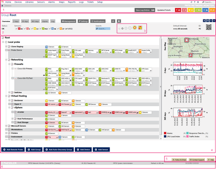
Task: Expand the Clone Staging group
Action: coord(6,46)
